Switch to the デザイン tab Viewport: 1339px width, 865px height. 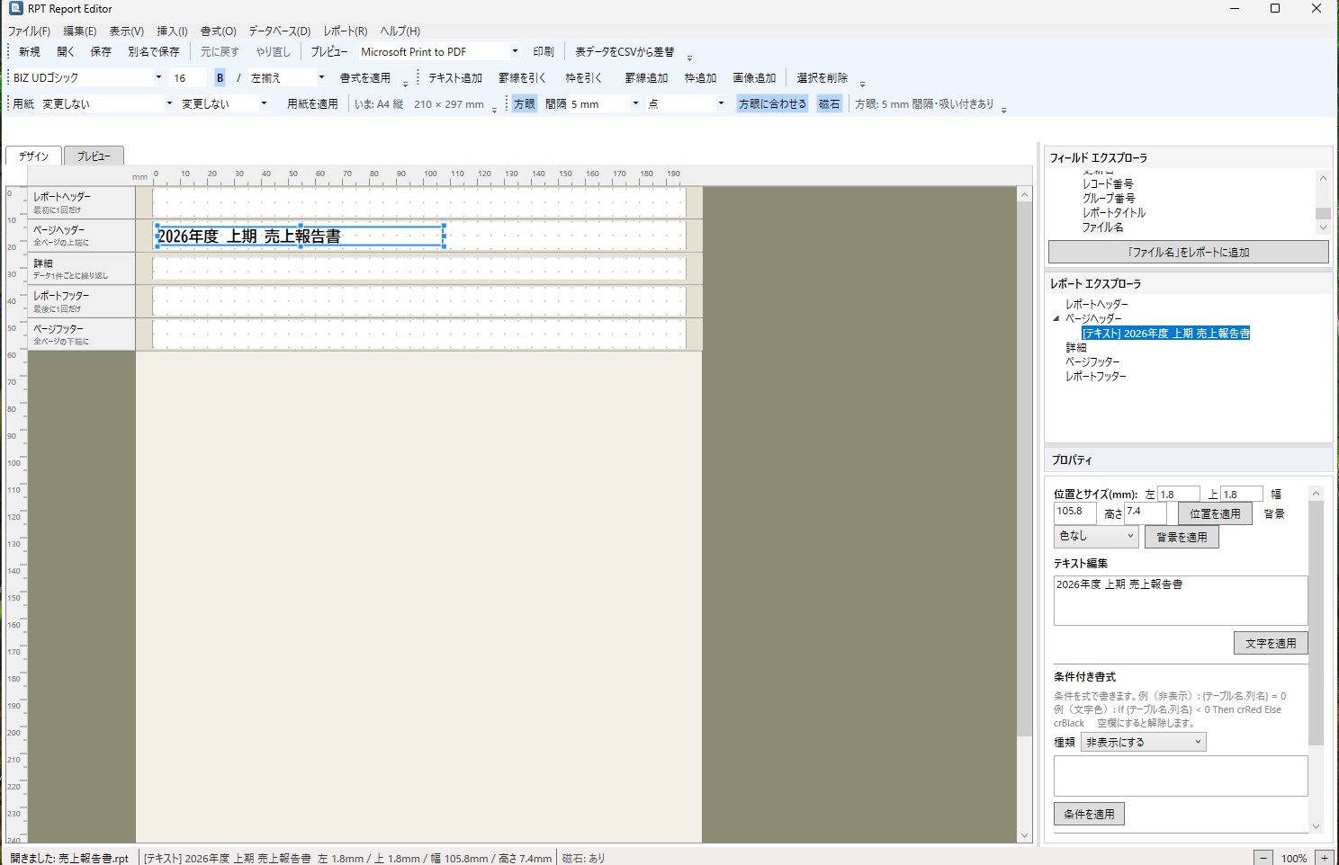[x=33, y=156]
